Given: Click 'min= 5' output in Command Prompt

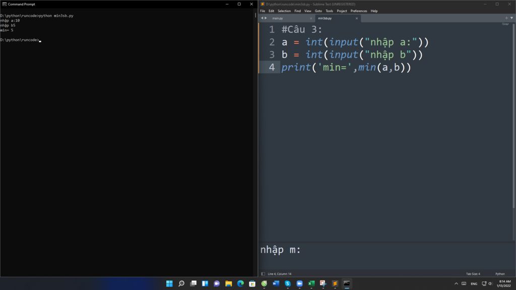Looking at the screenshot, I should pyautogui.click(x=7, y=30).
